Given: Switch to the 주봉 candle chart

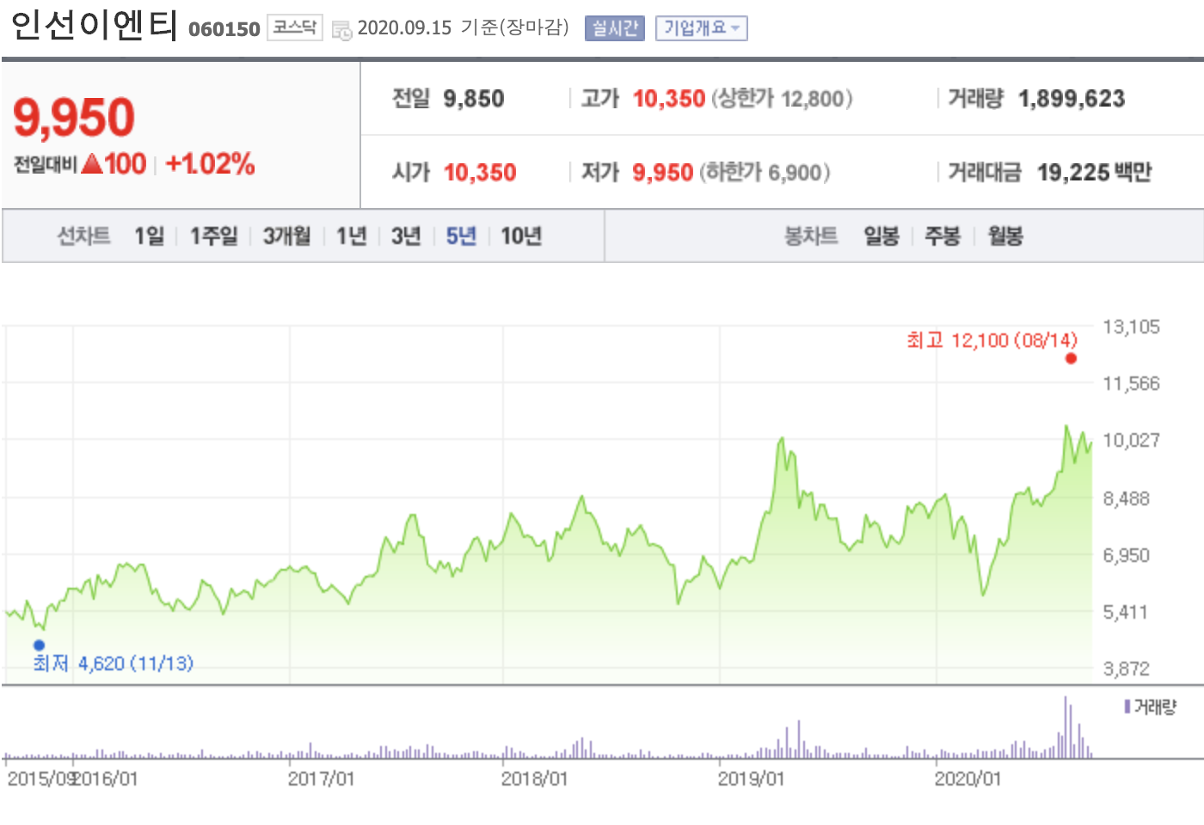Looking at the screenshot, I should pyautogui.click(x=942, y=235).
